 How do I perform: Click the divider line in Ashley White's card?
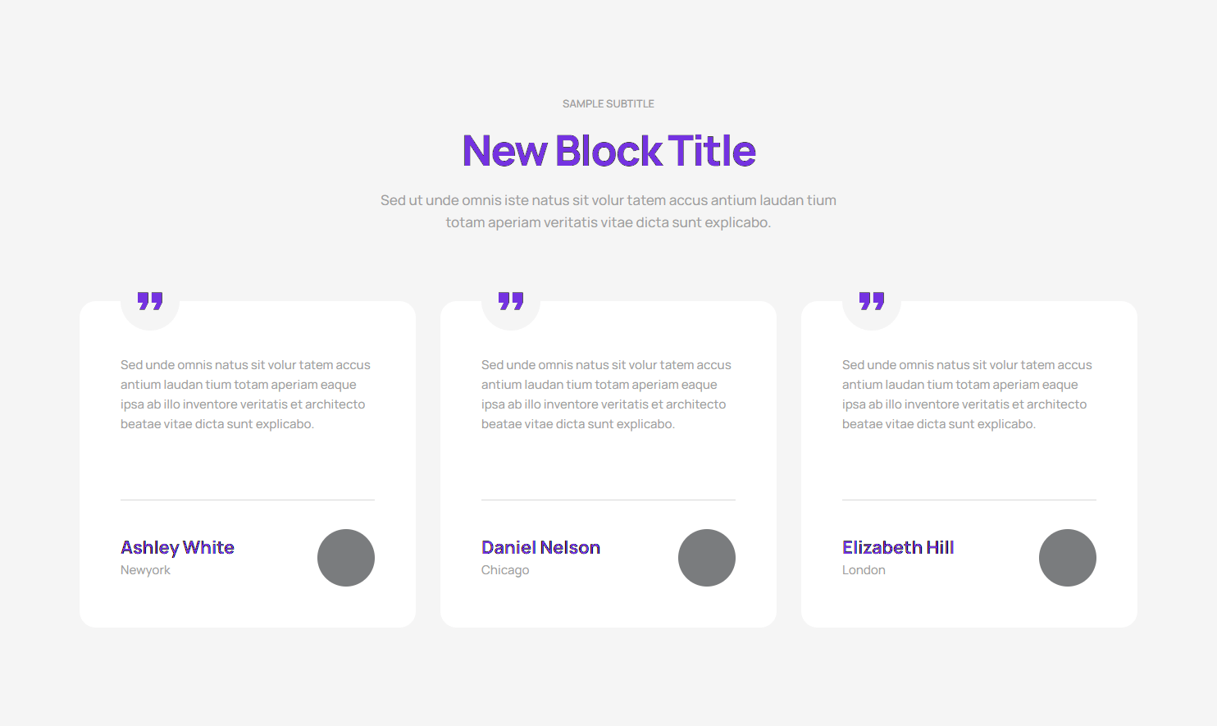coord(248,500)
